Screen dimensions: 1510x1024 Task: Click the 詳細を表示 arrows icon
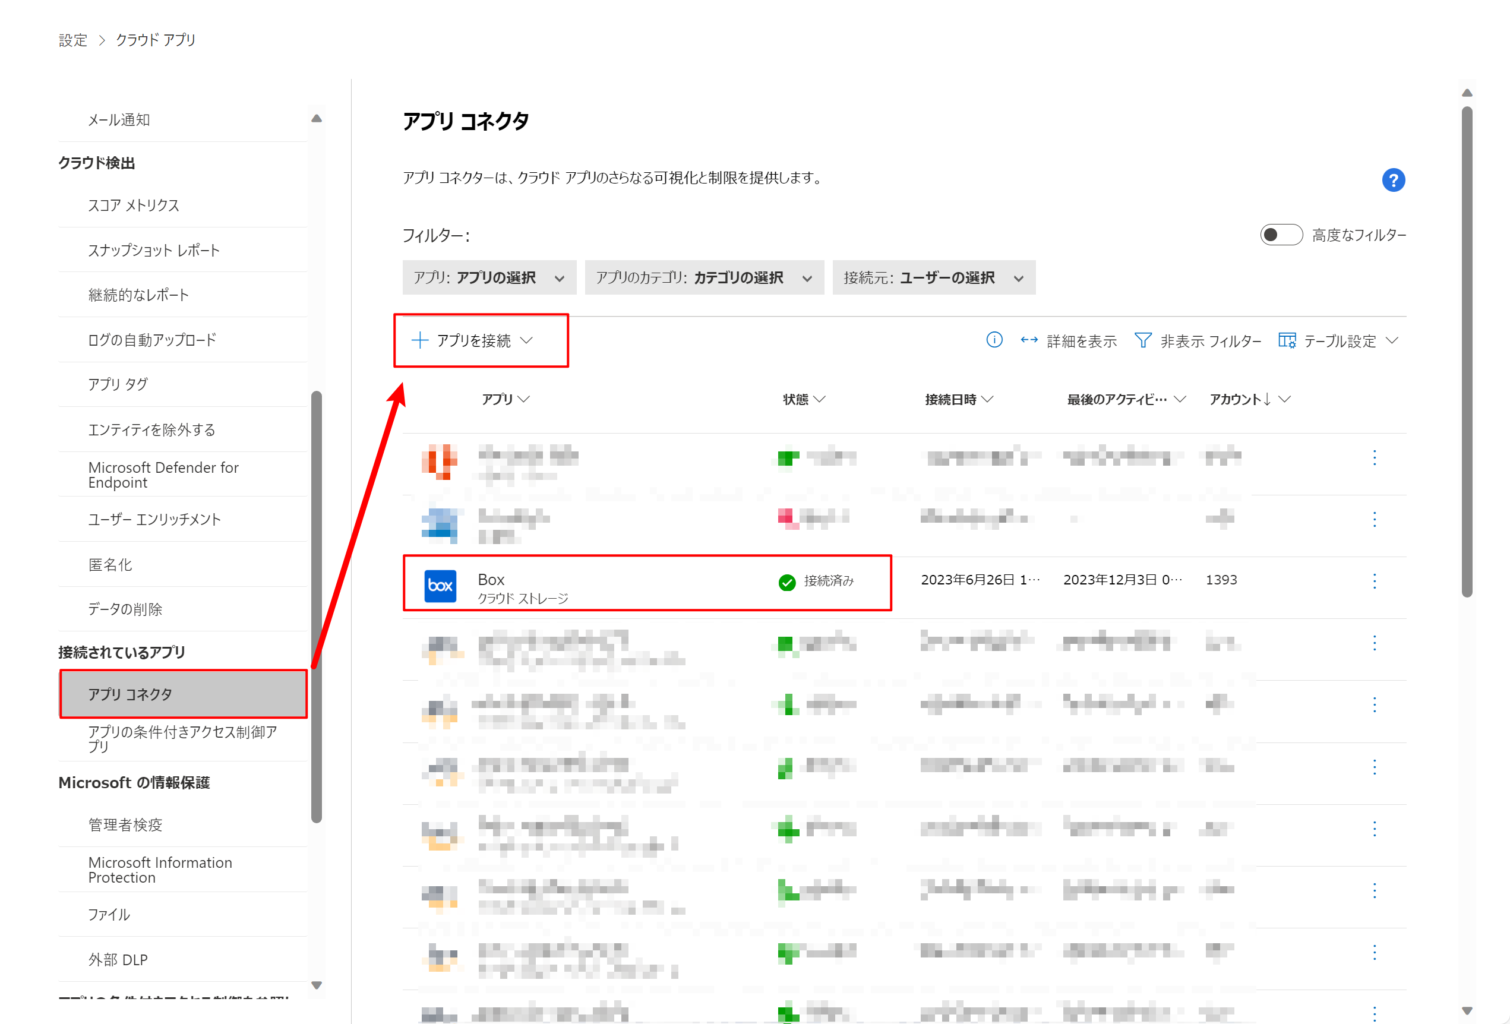1028,340
